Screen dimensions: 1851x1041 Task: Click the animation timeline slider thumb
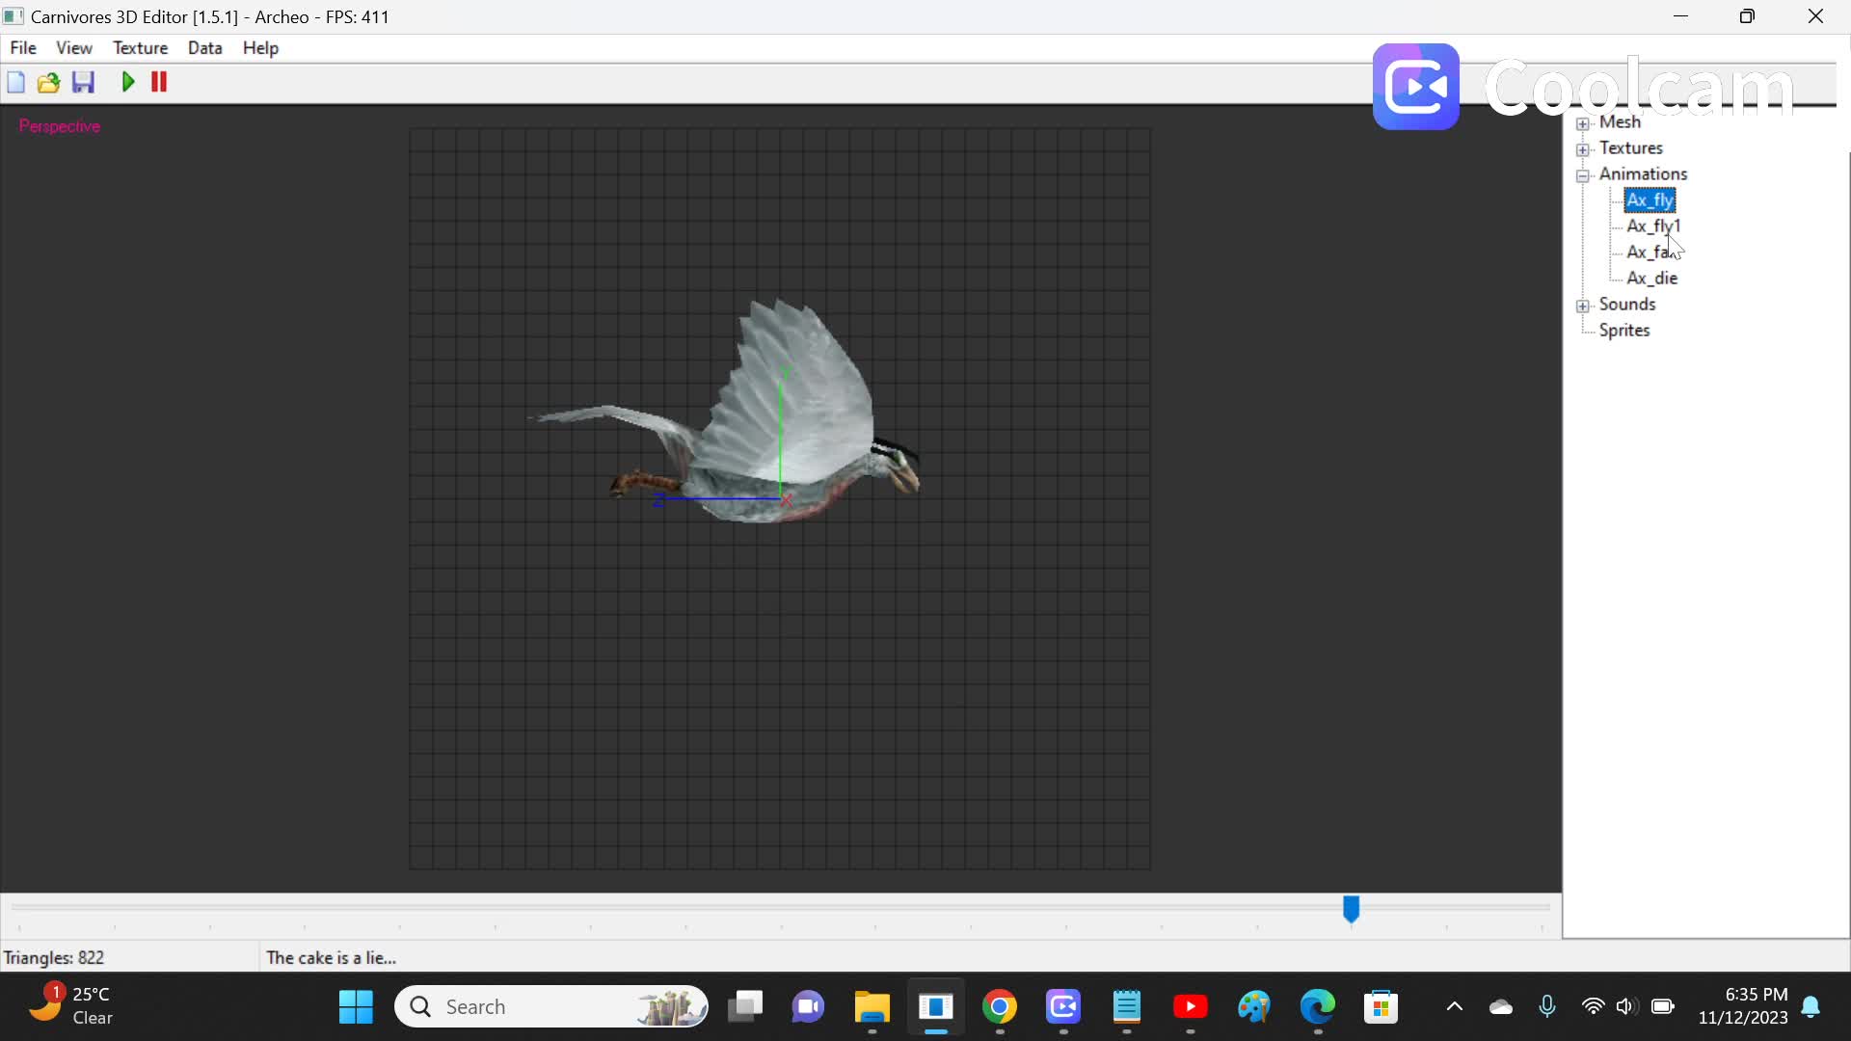(x=1352, y=909)
